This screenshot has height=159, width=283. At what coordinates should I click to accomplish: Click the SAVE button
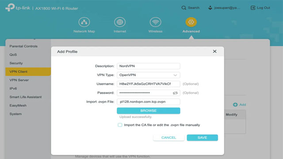pos(203,137)
